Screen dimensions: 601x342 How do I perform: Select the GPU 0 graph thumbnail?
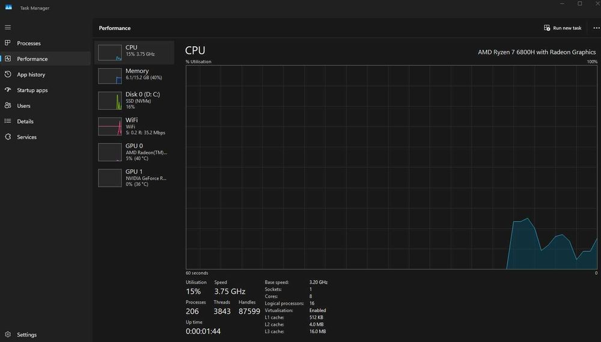(109, 152)
